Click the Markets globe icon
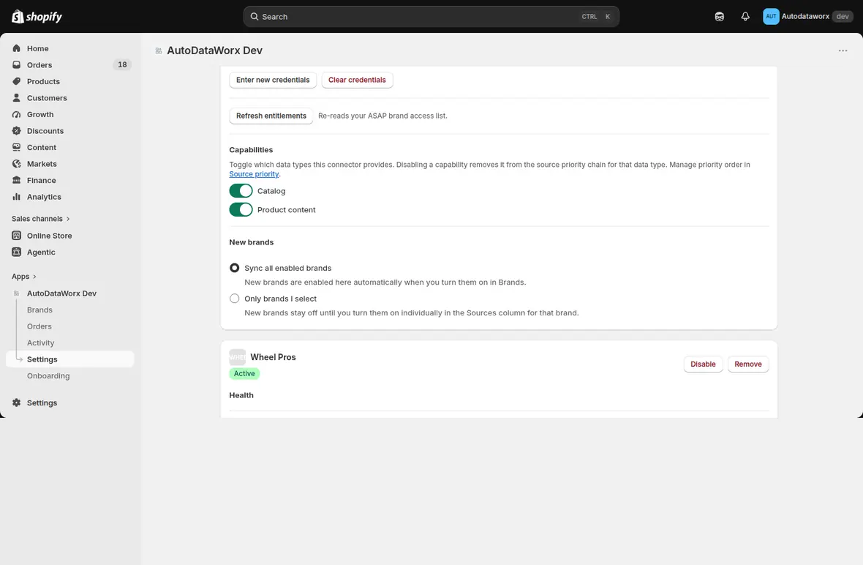 17,164
